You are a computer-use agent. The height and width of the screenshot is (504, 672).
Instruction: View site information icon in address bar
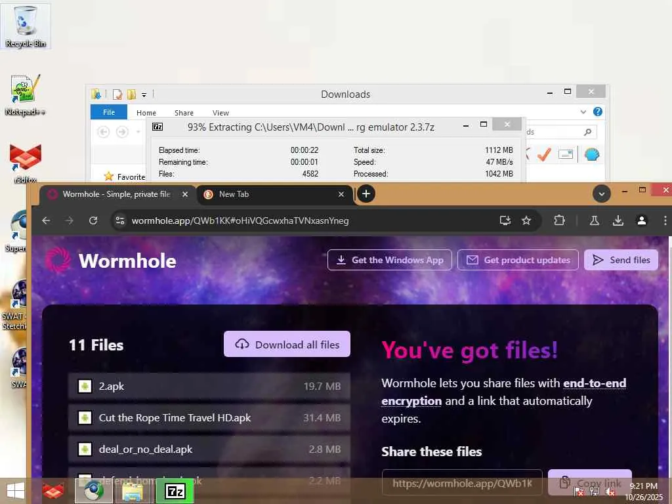[120, 220]
